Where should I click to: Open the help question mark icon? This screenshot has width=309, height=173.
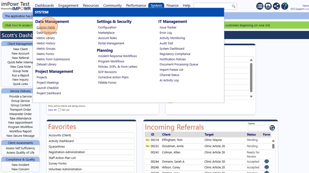click(285, 6)
